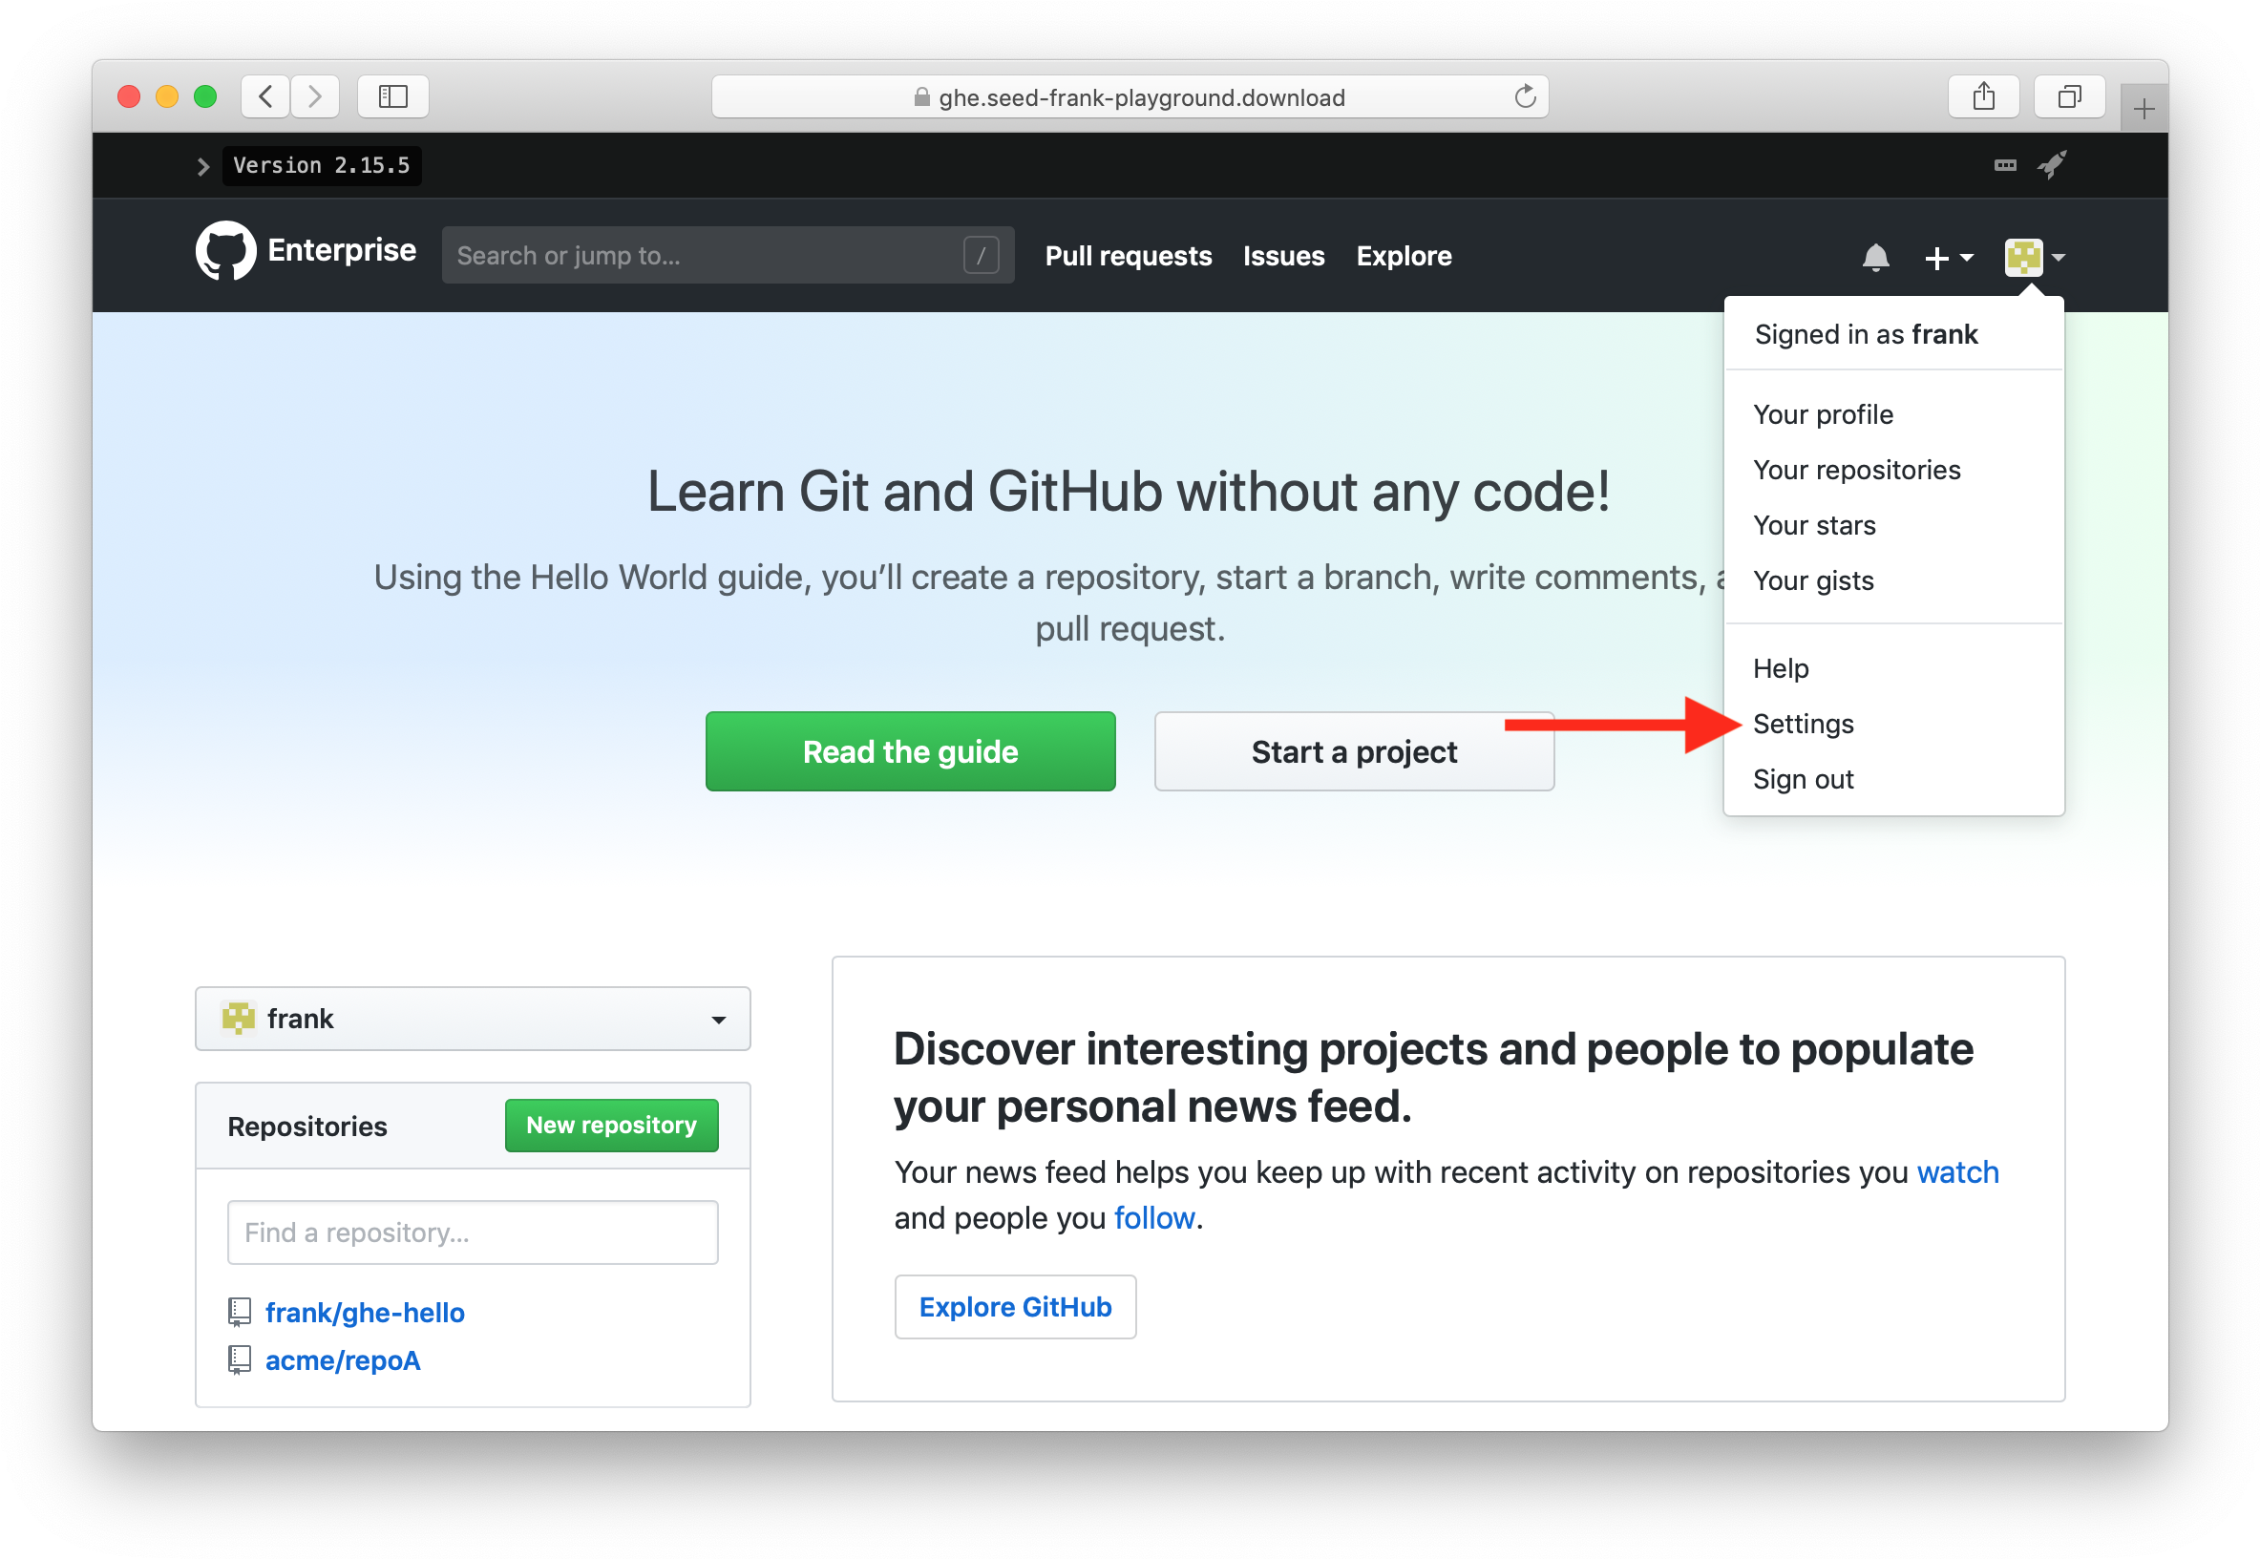Click the Explore GitHub button
Viewport: 2260px width, 1559px height.
pos(1015,1307)
